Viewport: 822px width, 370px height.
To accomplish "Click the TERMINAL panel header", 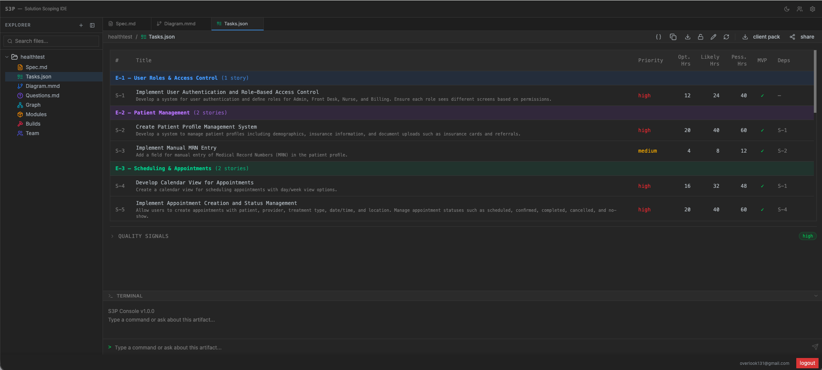I will [x=462, y=296].
